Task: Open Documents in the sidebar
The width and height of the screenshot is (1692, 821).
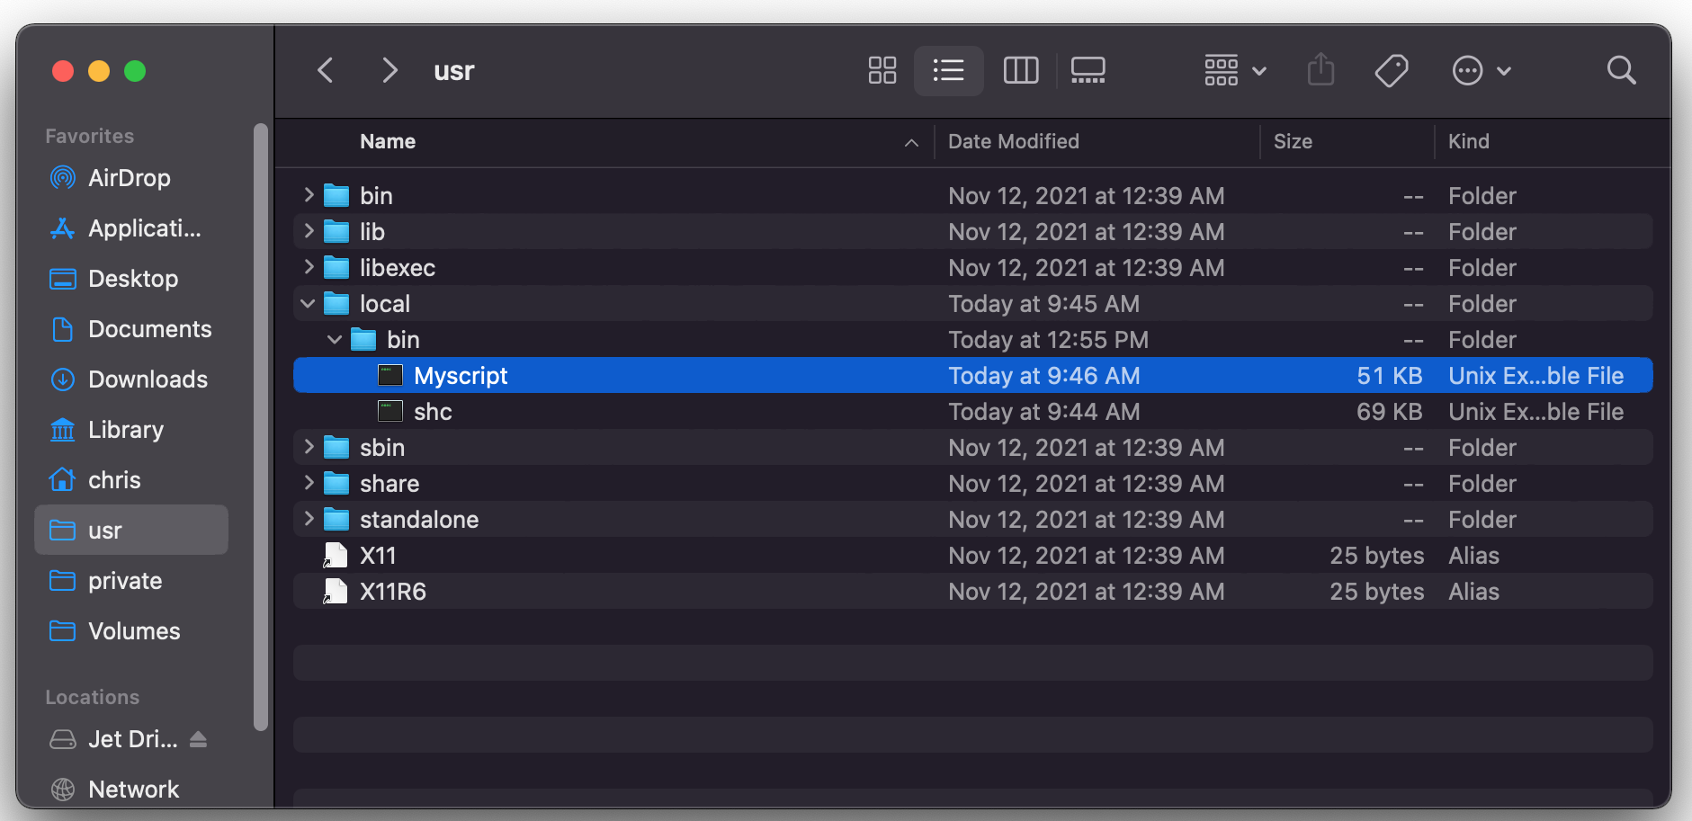Action: [131, 329]
